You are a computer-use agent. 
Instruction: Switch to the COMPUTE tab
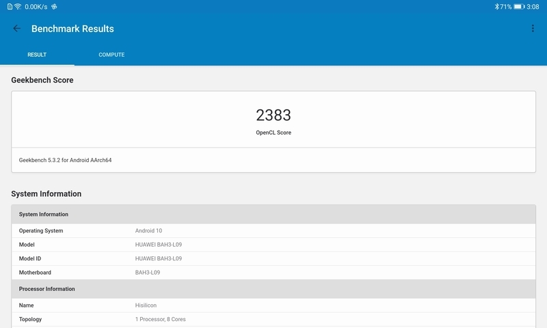111,55
